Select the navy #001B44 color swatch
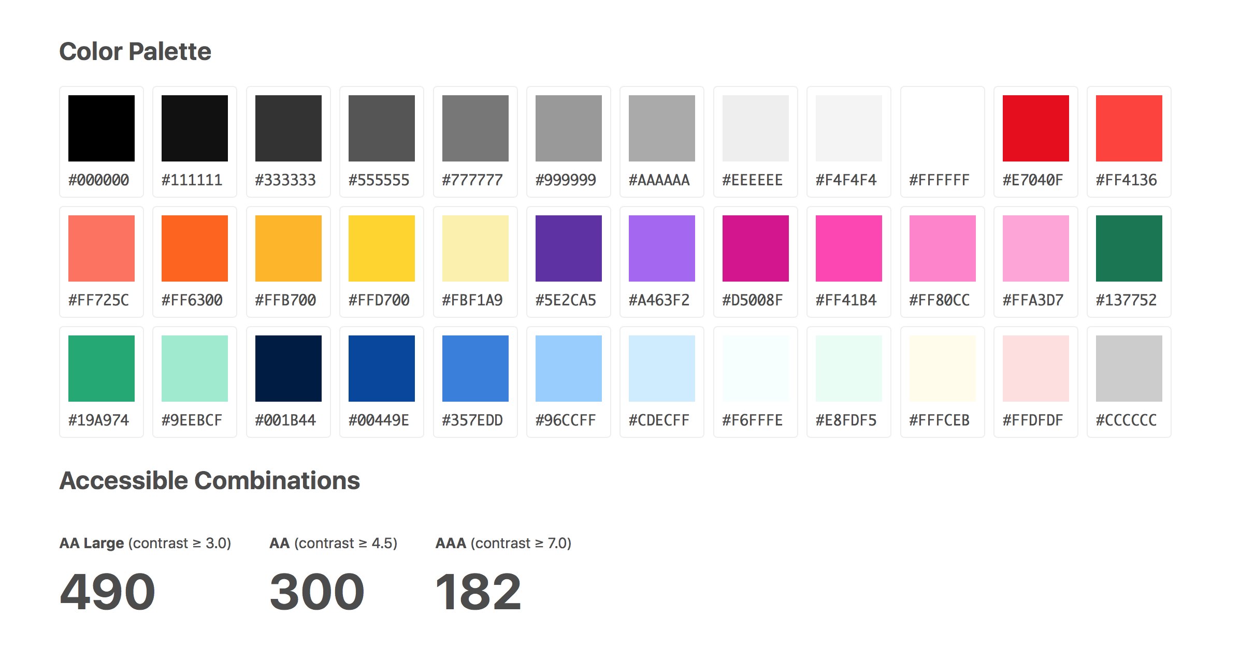This screenshot has width=1240, height=646. pos(289,368)
